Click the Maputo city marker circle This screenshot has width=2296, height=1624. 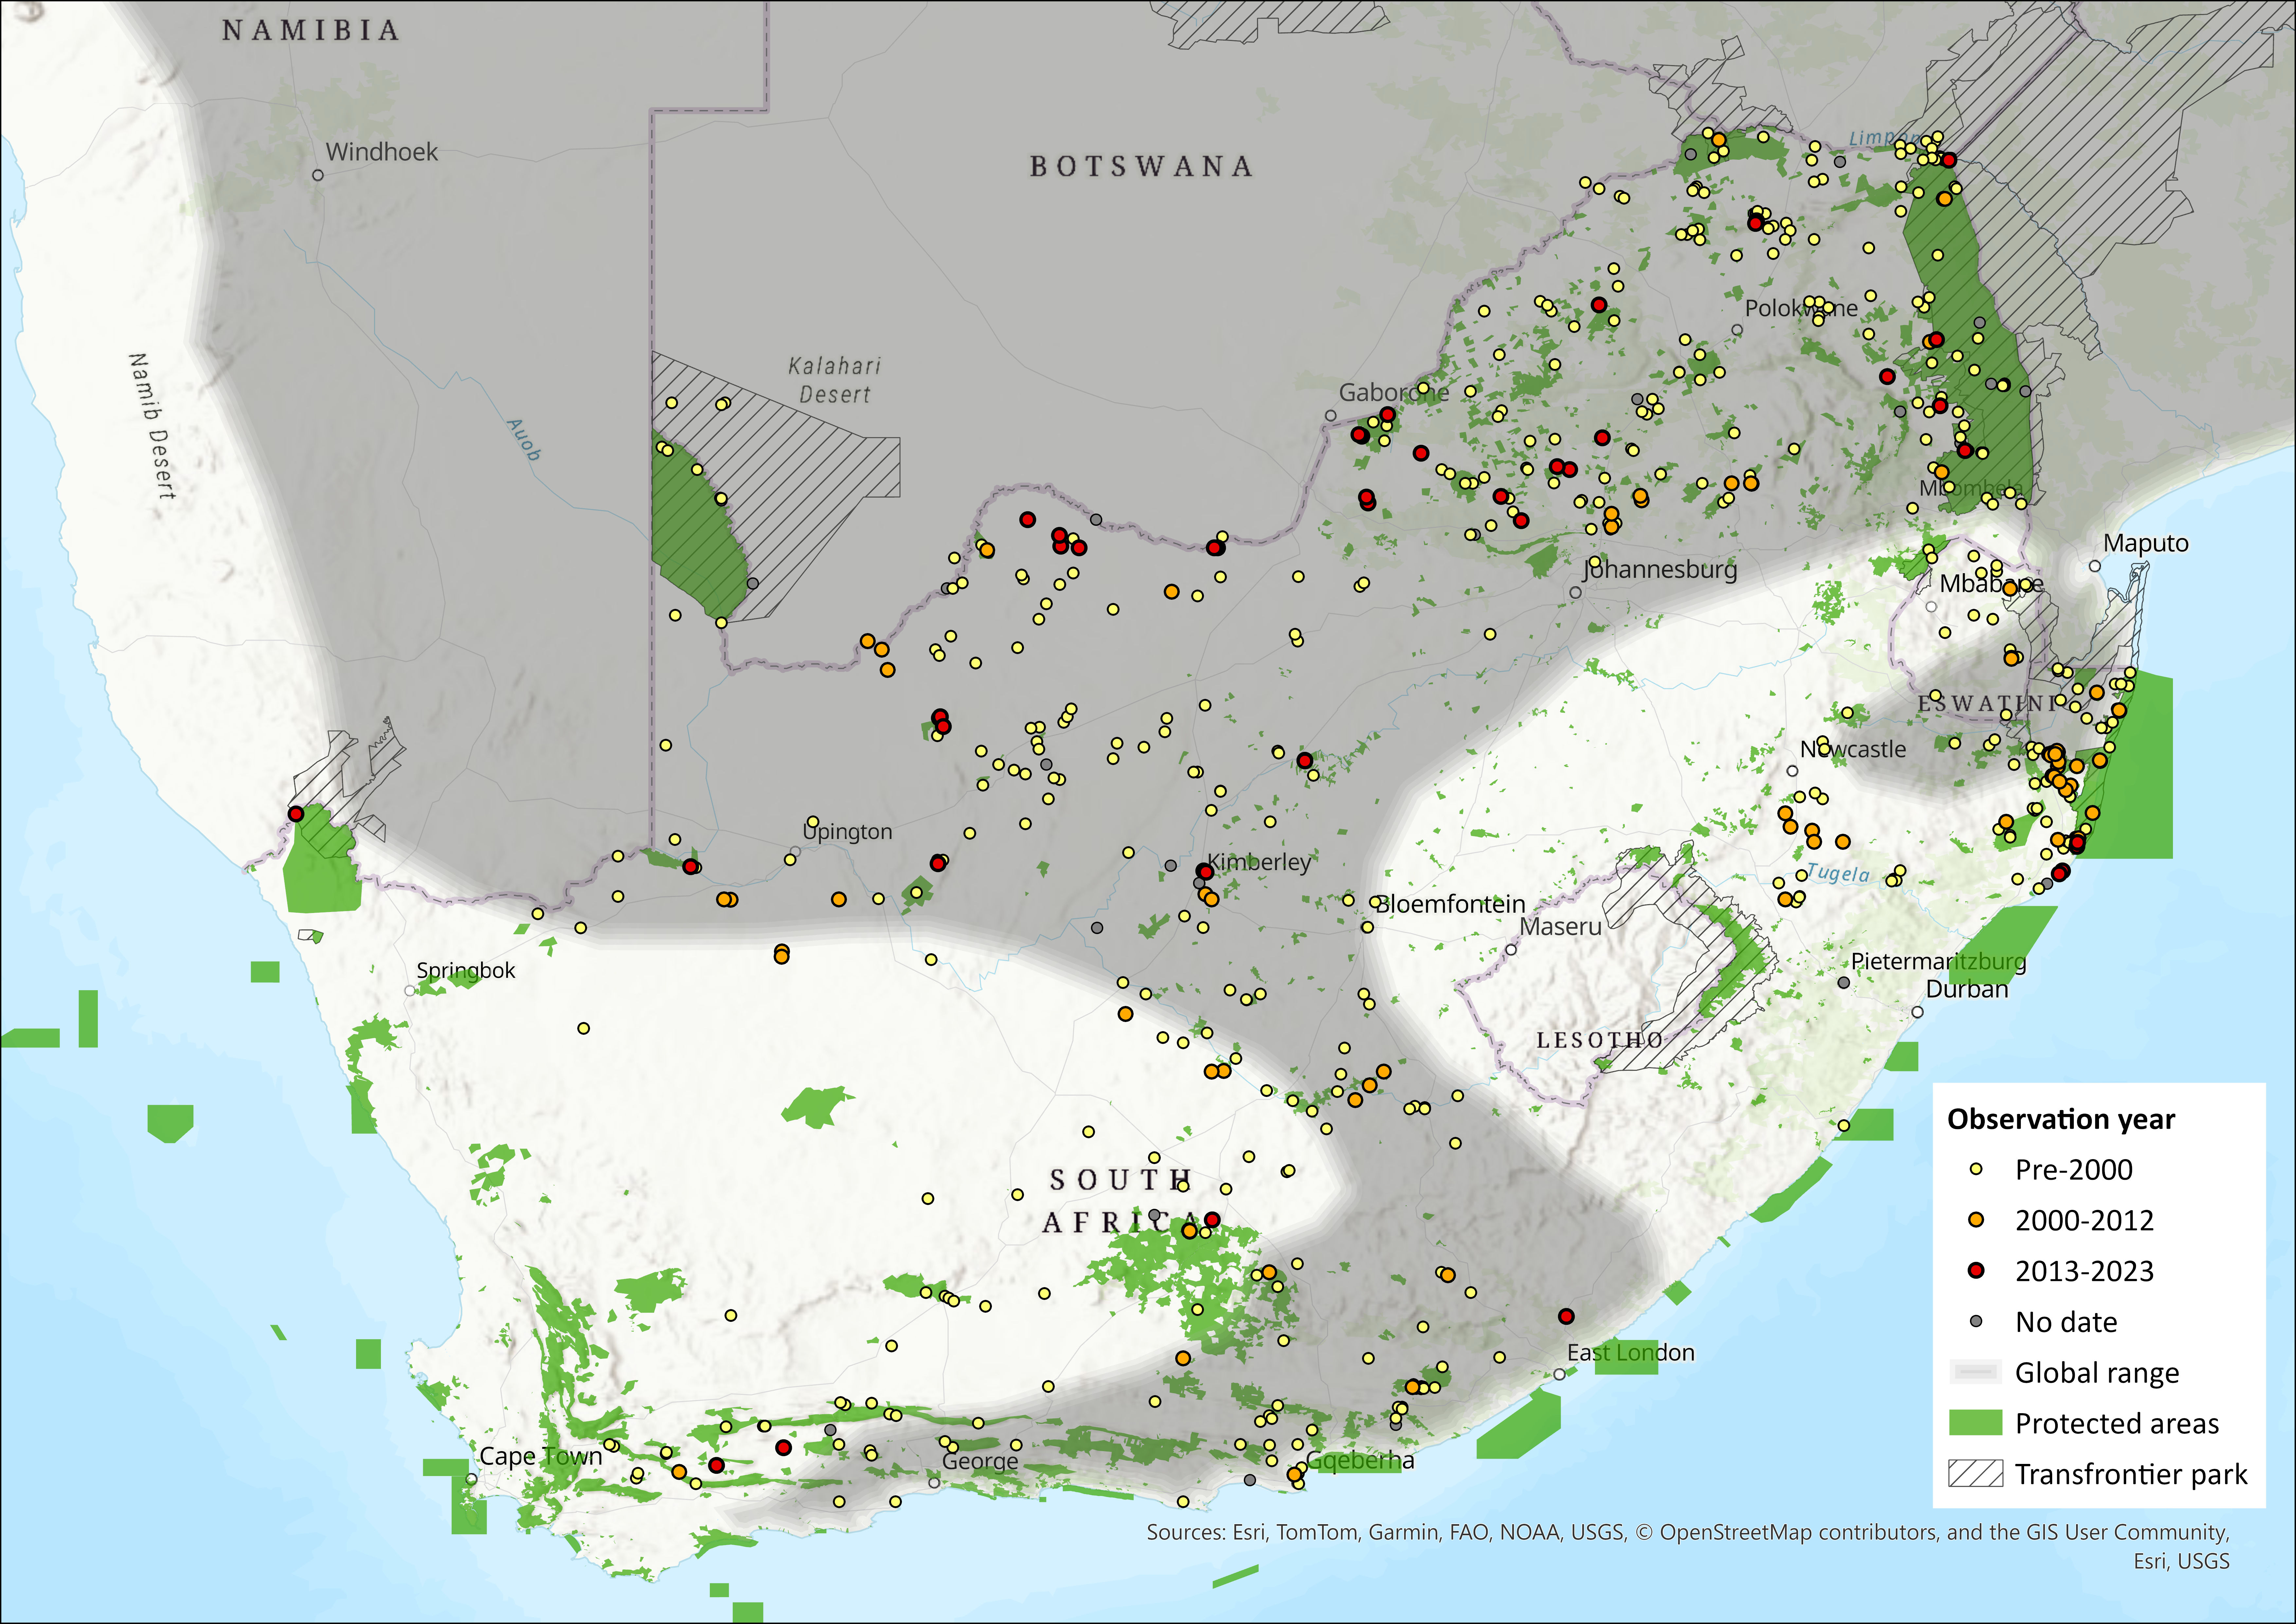pyautogui.click(x=2095, y=566)
